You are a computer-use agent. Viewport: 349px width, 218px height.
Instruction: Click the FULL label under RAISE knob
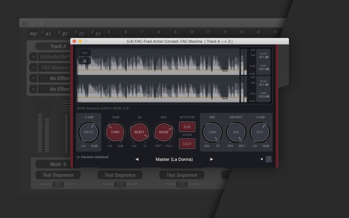click(169, 146)
